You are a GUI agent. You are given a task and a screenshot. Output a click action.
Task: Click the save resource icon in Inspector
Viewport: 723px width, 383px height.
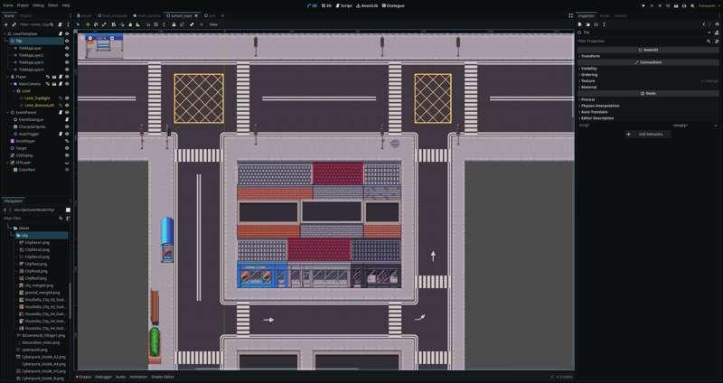tap(596, 24)
